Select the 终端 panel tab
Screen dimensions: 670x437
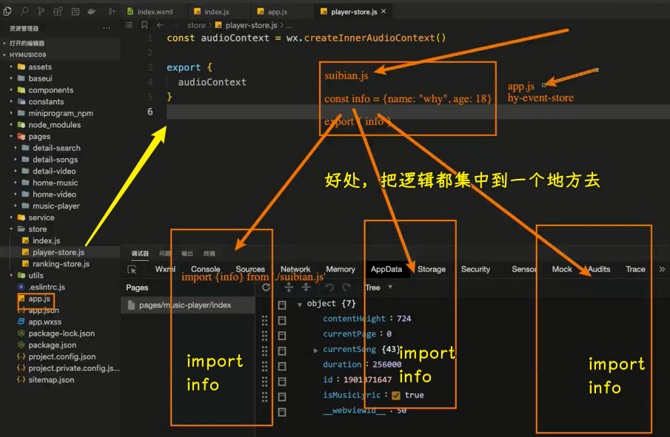210,254
